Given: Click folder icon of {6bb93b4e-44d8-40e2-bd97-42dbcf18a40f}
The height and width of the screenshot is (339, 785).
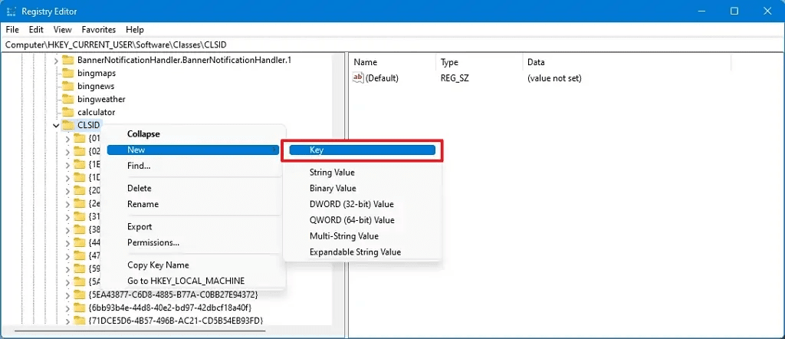Looking at the screenshot, I should pos(79,307).
